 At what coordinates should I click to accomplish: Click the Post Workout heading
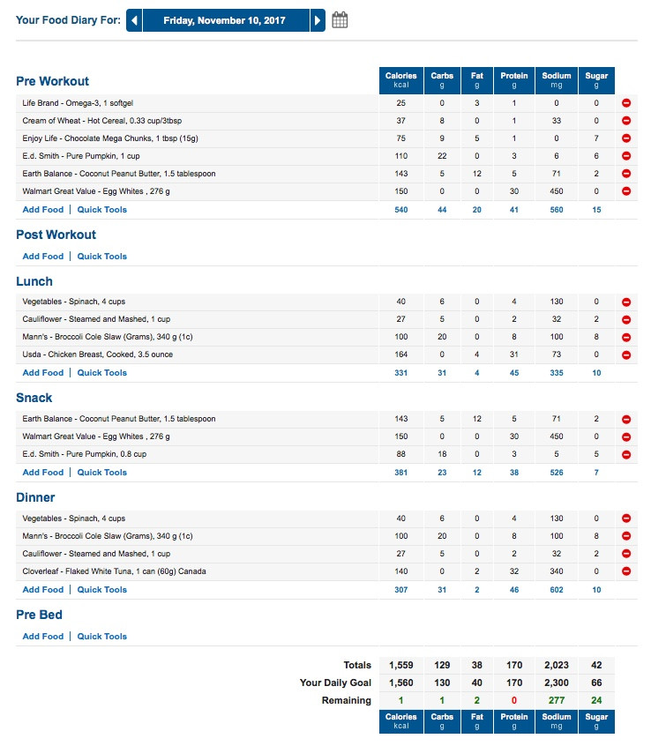[56, 235]
